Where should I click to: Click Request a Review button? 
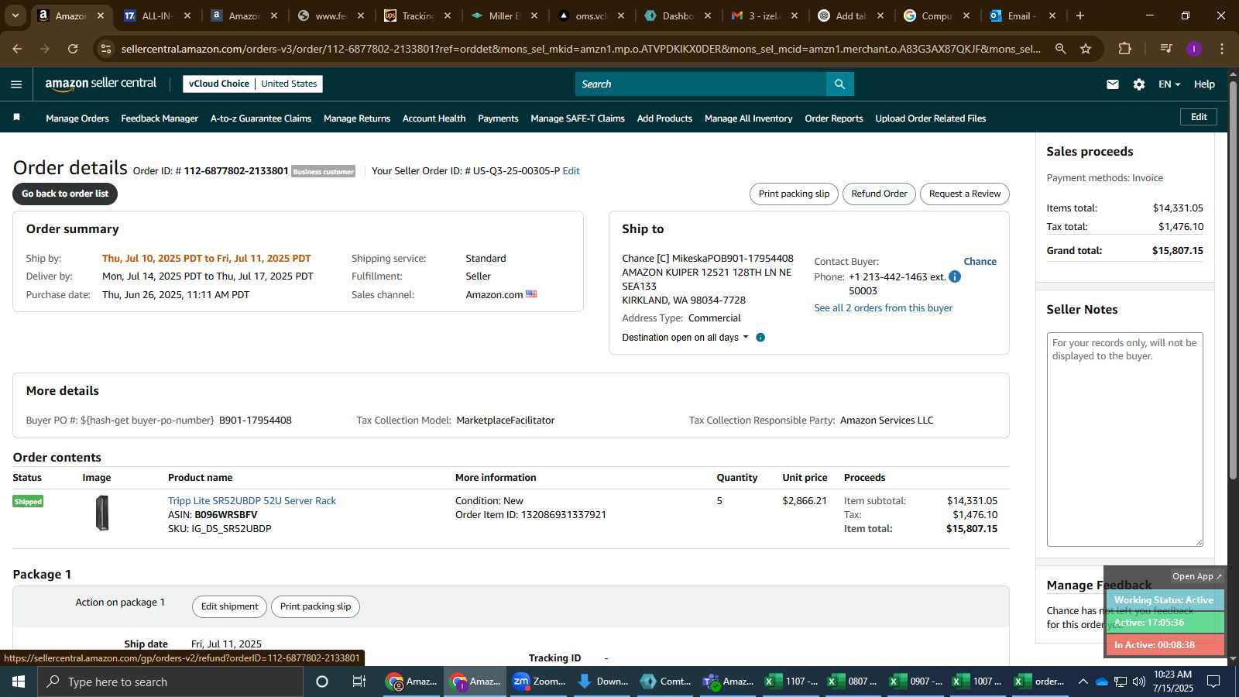[965, 194]
